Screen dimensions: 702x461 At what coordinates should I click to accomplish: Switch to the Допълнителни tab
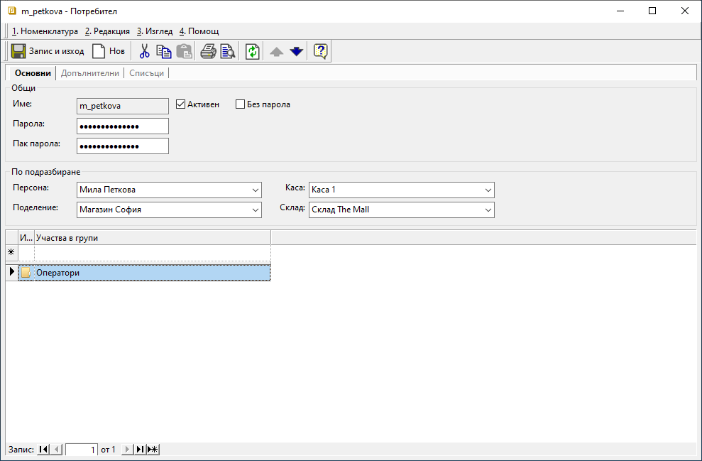click(x=89, y=73)
